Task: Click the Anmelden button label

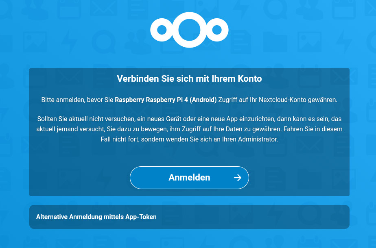Action: [189, 178]
